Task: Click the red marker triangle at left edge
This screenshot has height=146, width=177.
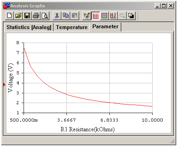Action: (4, 85)
